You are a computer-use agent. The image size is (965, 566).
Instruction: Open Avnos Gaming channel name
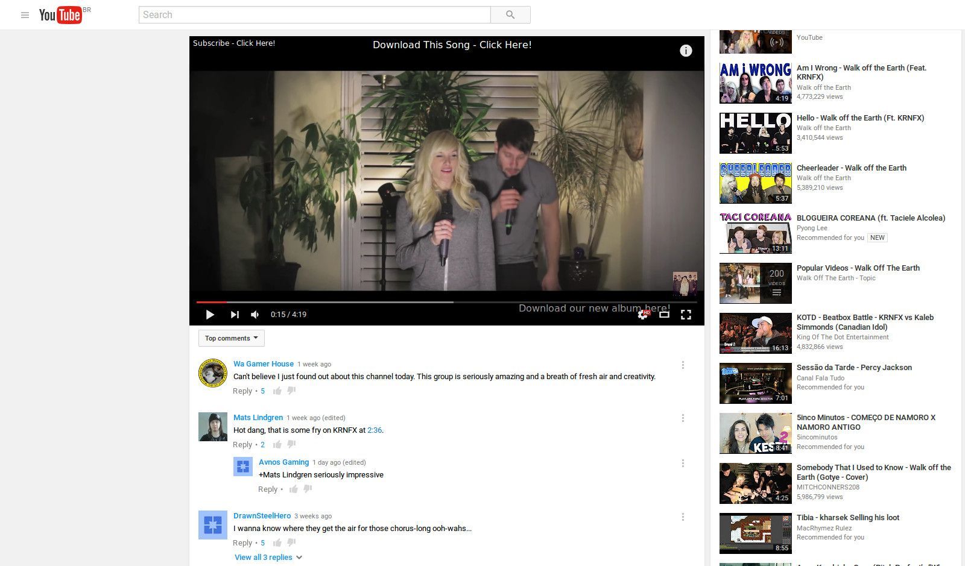point(283,462)
